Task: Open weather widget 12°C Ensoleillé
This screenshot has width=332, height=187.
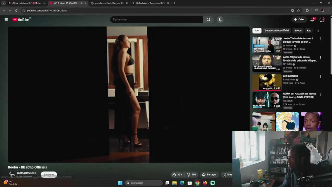Action: point(11,183)
